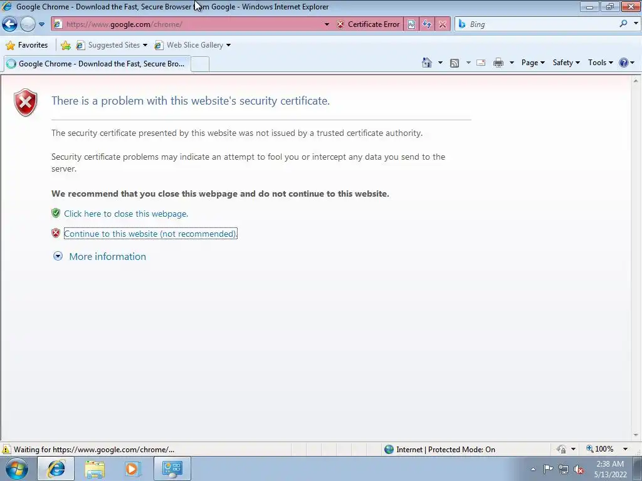Screen dimensions: 642x481
Task: Open the Tools menu
Action: [x=600, y=63]
